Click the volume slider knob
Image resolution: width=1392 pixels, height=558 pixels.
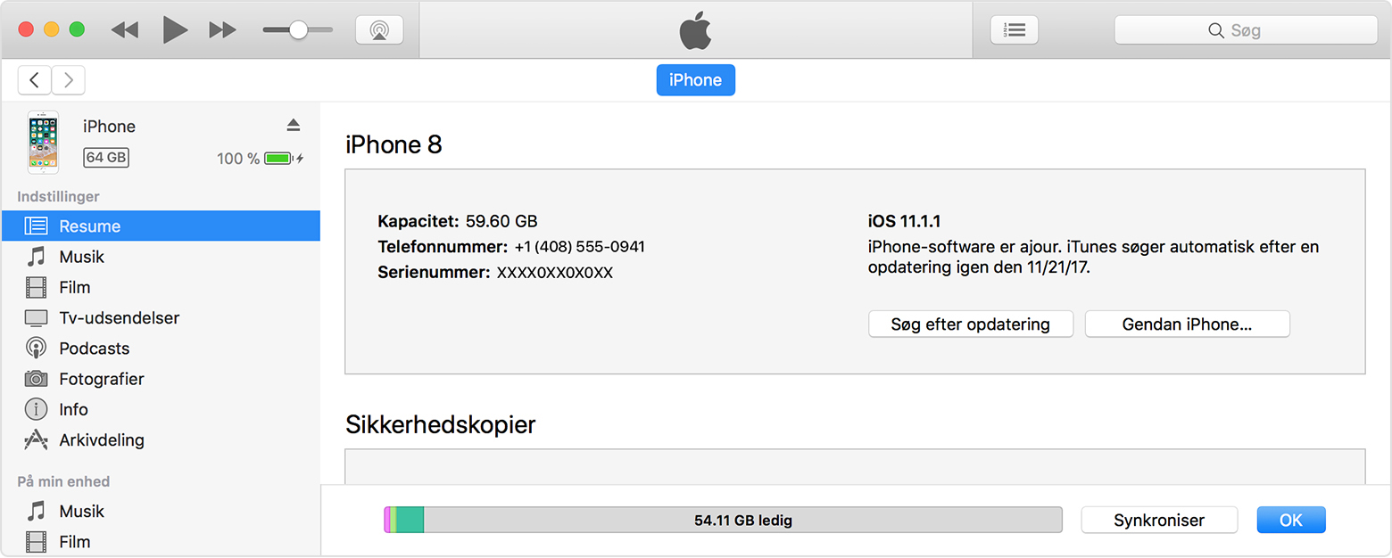coord(298,29)
